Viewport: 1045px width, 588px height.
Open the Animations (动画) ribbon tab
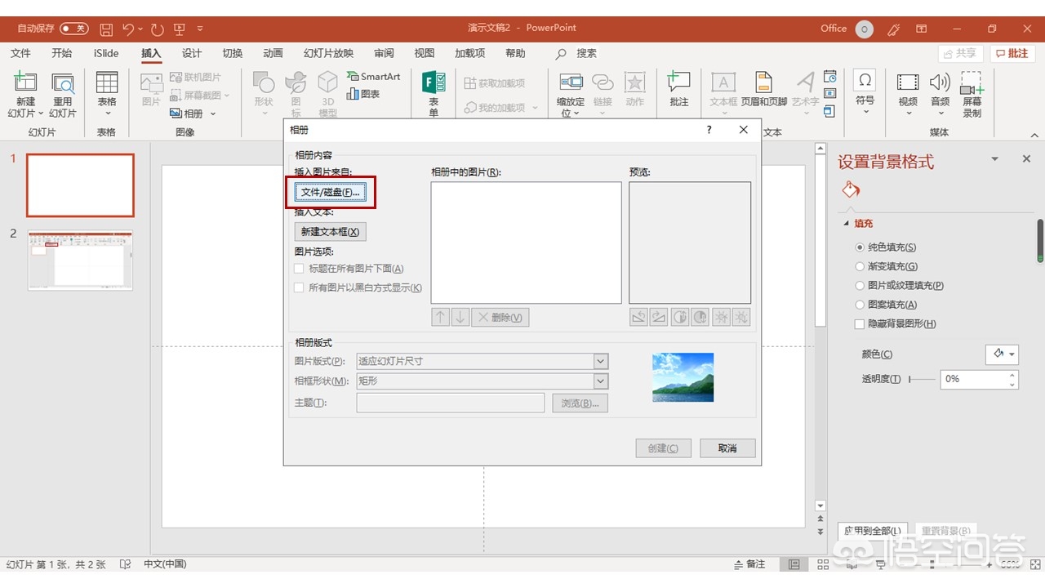click(x=273, y=53)
